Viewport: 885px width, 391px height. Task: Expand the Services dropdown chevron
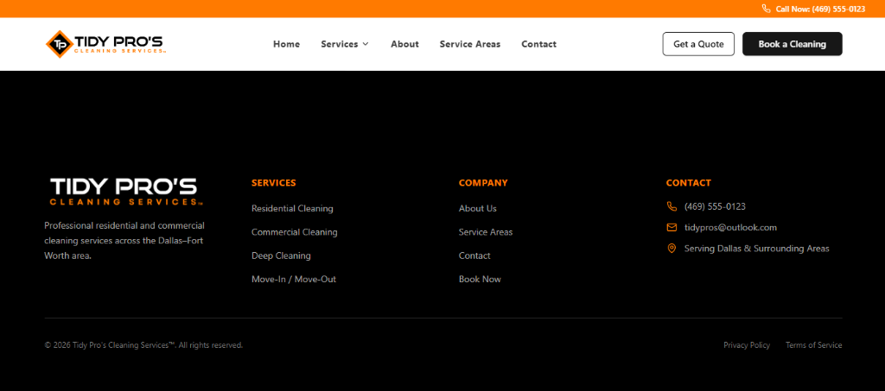366,44
